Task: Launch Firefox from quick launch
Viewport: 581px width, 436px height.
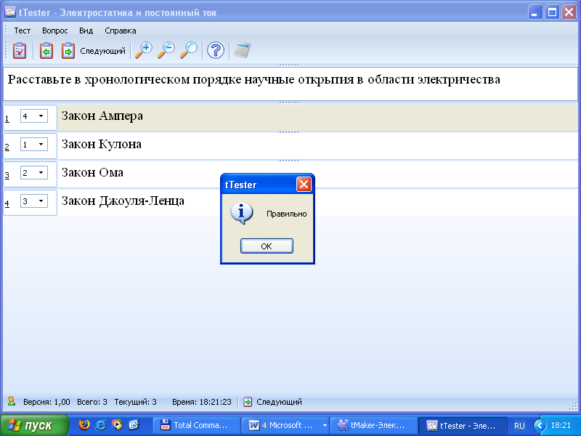Action: point(84,424)
